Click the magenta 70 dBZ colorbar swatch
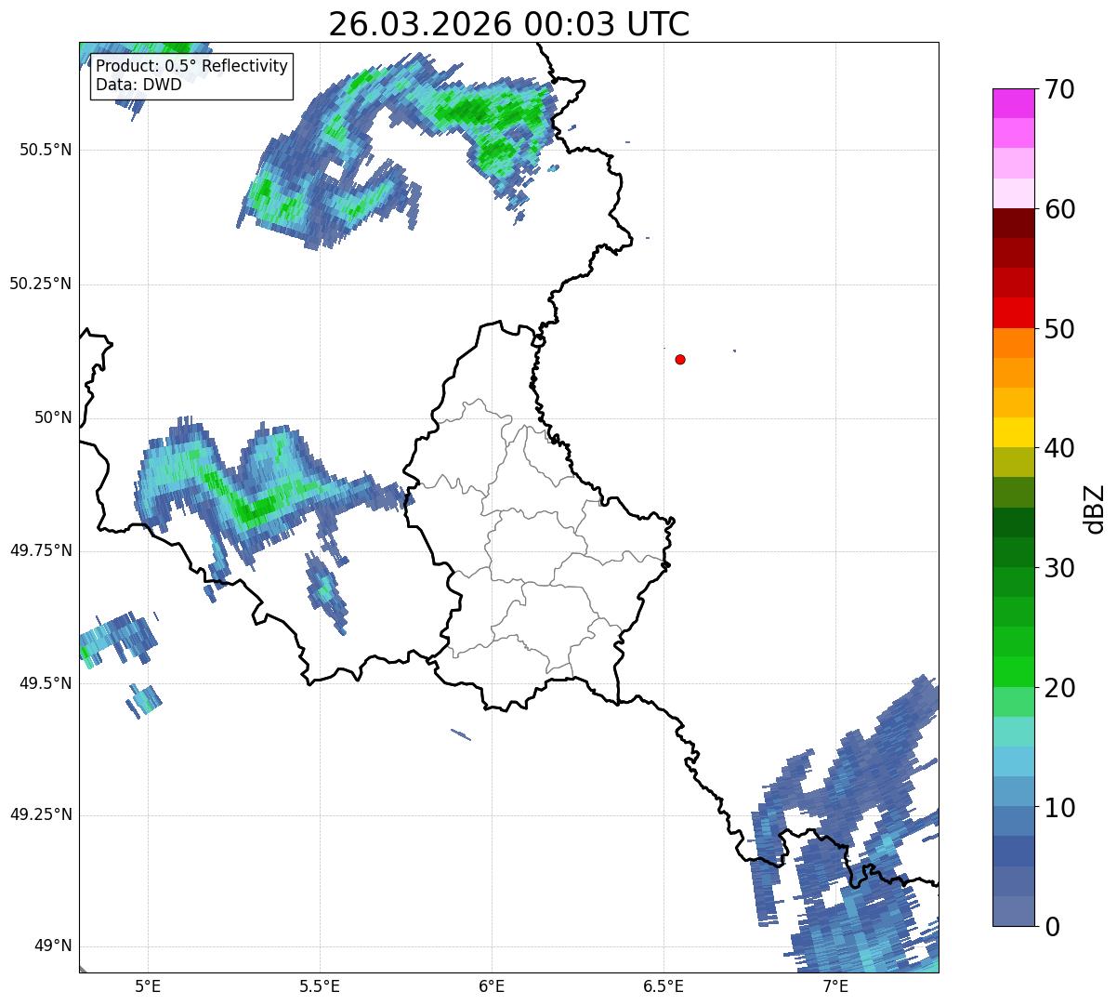The image size is (1117, 1005). click(1013, 103)
